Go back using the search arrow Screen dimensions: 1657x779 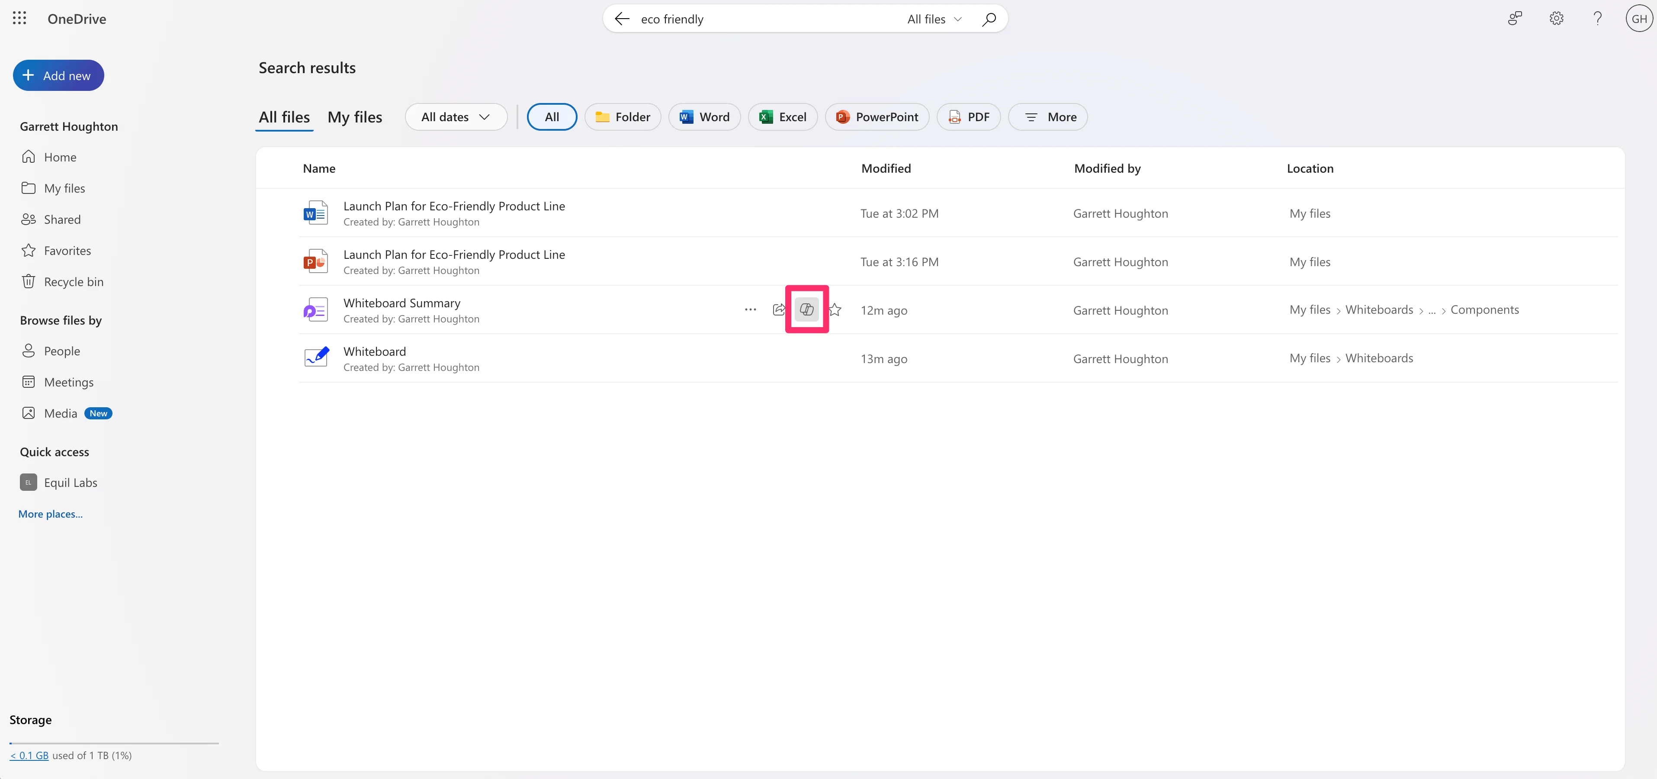(x=621, y=19)
